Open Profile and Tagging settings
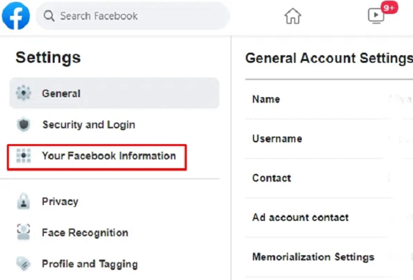This screenshot has width=413, height=280. [x=90, y=264]
